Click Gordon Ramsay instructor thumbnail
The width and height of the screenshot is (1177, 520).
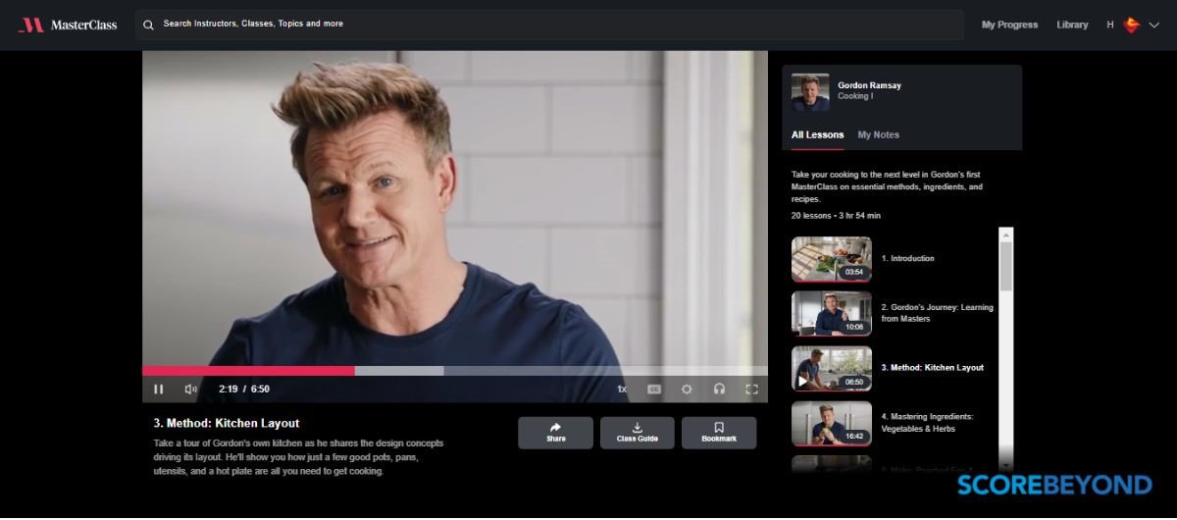coord(810,92)
